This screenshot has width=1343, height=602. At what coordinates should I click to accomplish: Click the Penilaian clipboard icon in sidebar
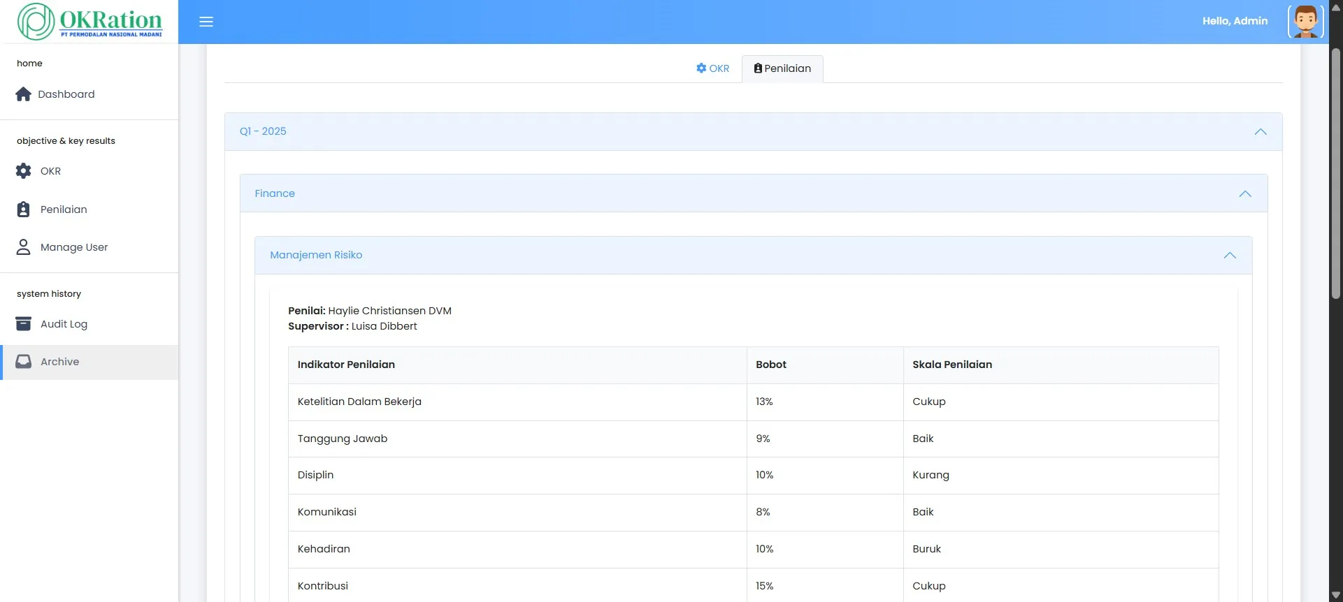(24, 210)
